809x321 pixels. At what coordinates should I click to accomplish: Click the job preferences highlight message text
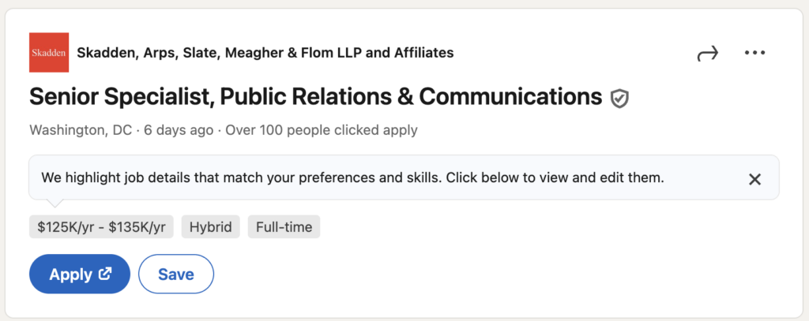(x=352, y=178)
